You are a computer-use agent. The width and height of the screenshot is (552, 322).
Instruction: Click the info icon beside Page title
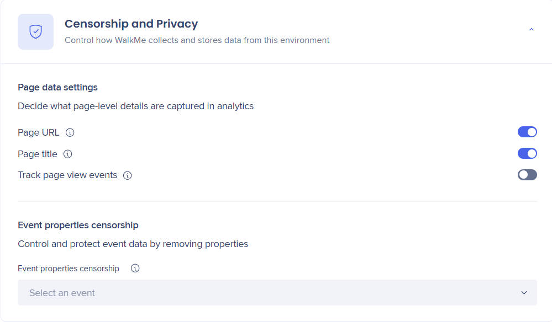coord(68,154)
